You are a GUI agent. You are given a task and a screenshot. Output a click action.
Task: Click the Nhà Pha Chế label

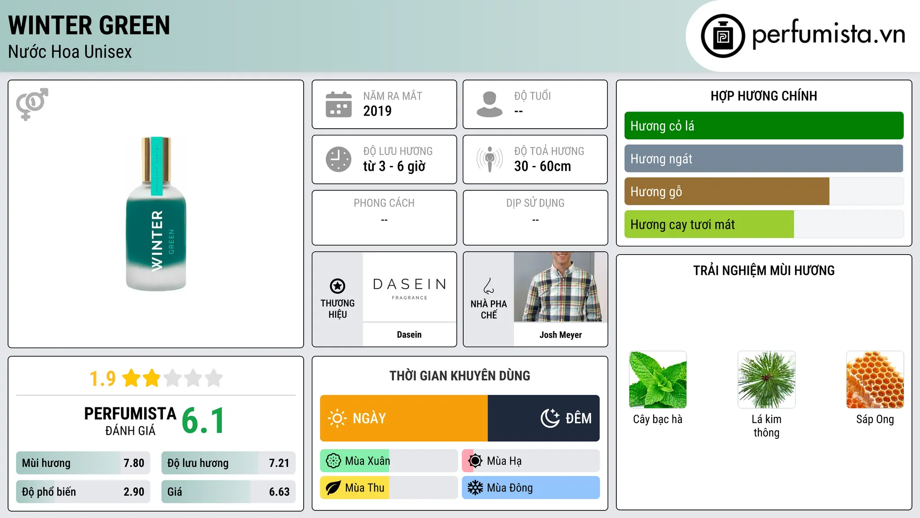tap(489, 309)
